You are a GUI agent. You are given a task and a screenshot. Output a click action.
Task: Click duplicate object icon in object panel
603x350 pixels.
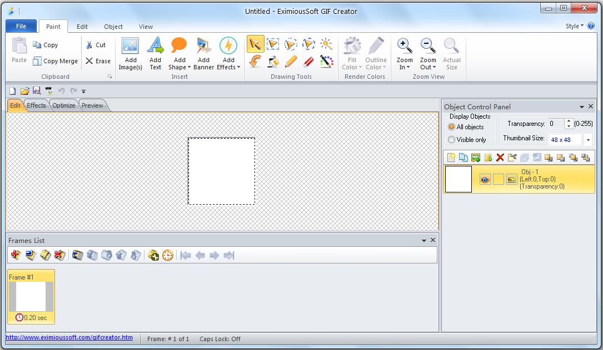464,158
